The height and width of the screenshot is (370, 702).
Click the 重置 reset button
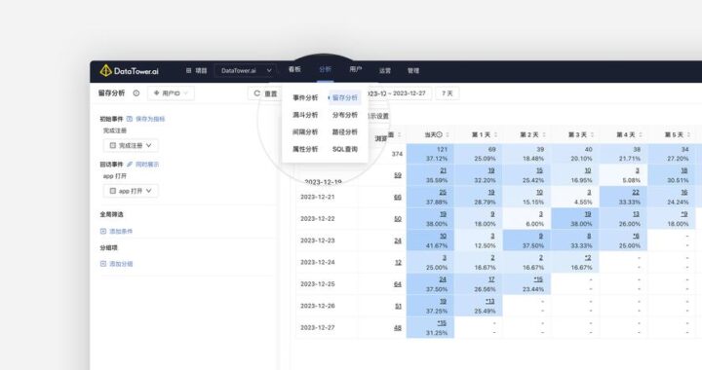pos(265,93)
